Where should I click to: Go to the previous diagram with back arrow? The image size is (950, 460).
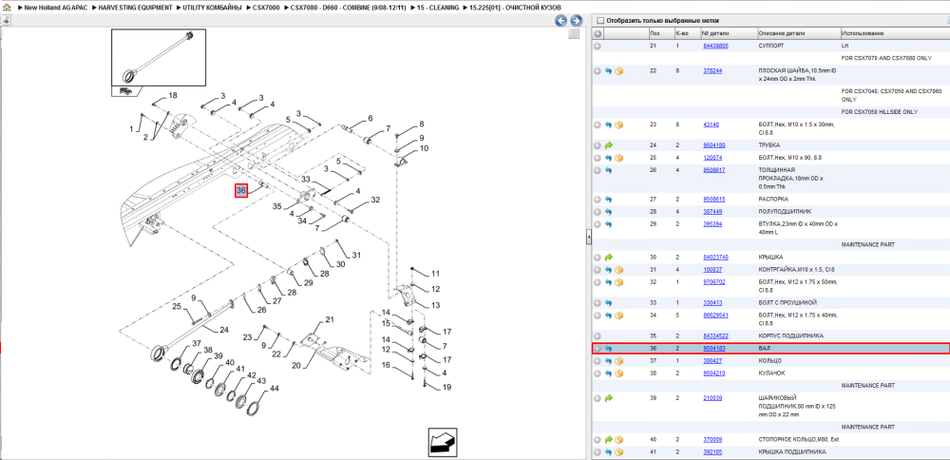click(561, 20)
